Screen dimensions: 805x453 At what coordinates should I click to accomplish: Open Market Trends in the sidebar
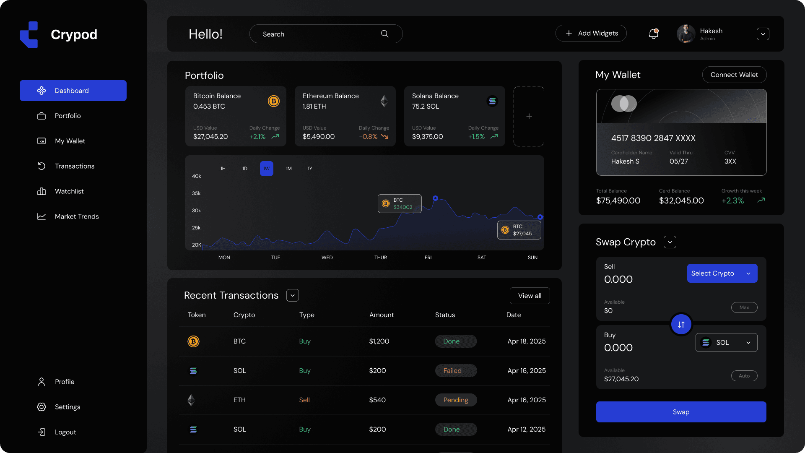77,216
